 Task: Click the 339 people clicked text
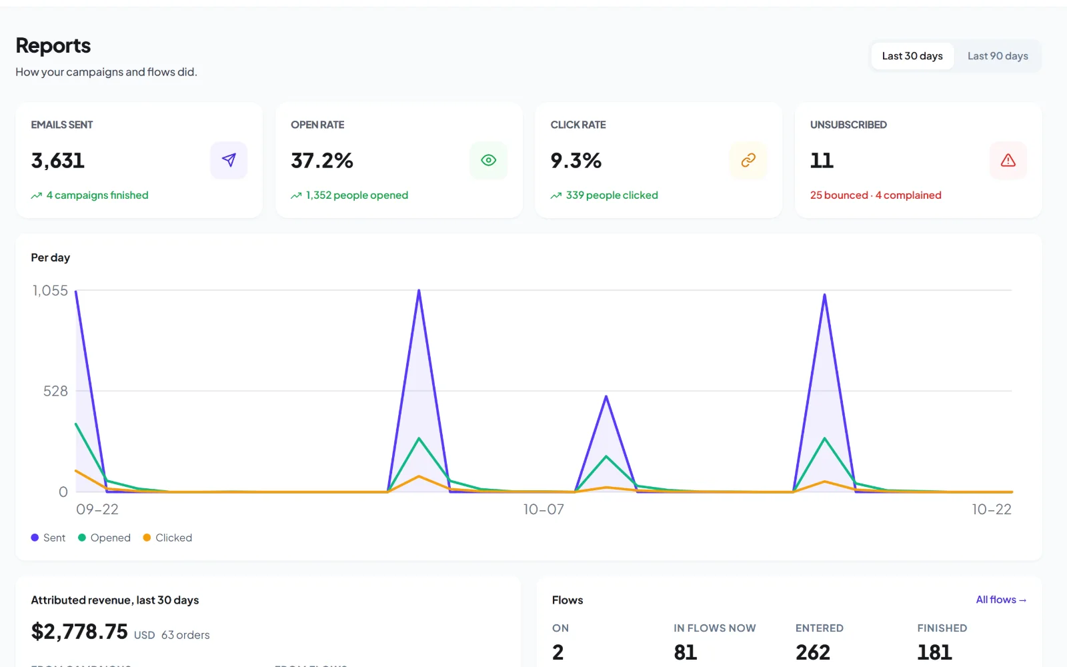tap(612, 195)
